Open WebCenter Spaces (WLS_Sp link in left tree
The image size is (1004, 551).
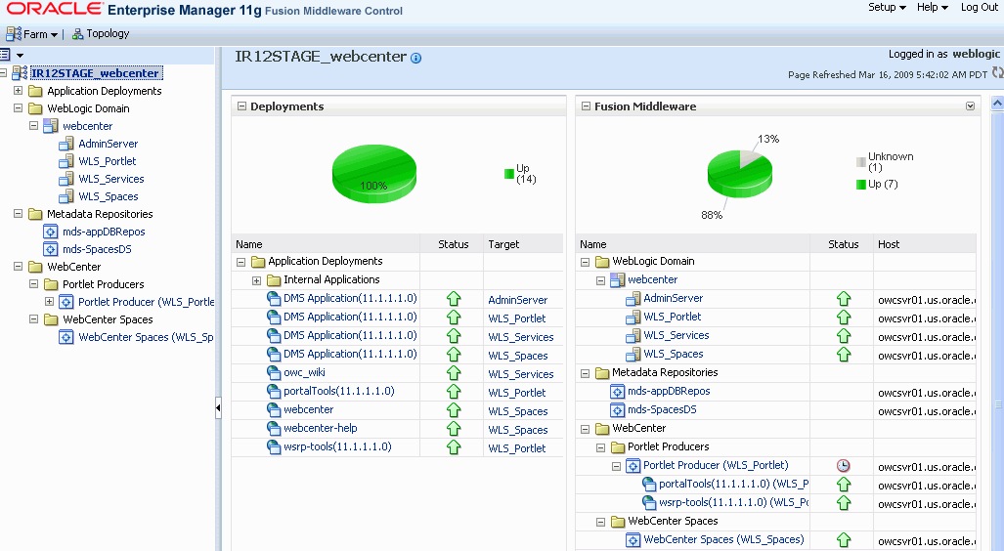[146, 337]
